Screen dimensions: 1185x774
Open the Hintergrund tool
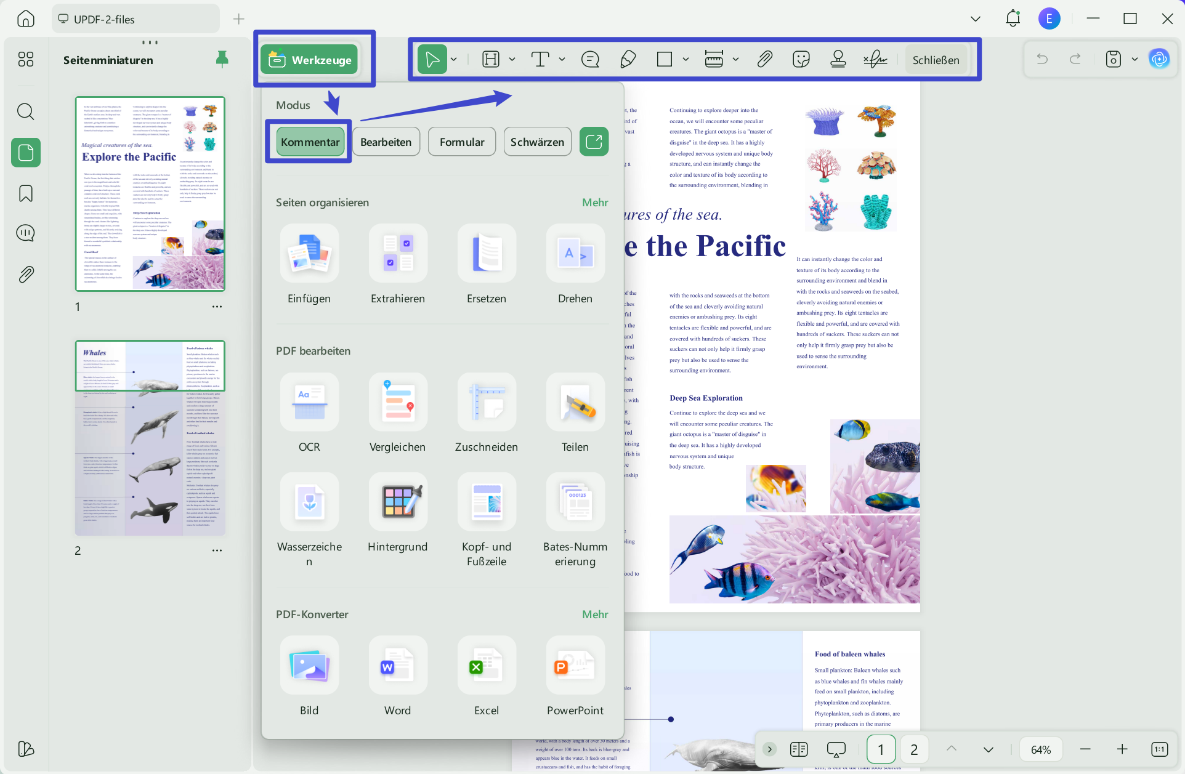click(x=398, y=502)
